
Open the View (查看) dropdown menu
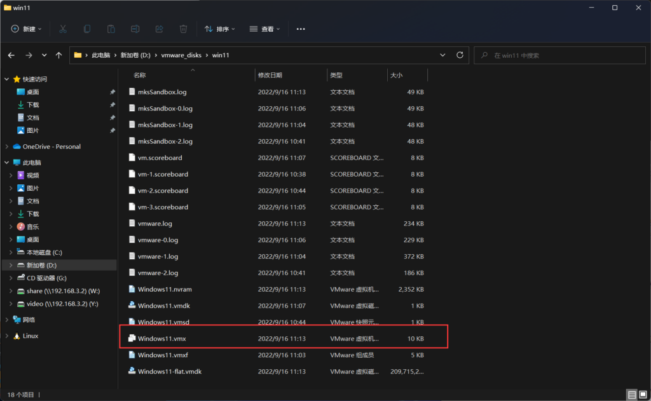tap(264, 29)
